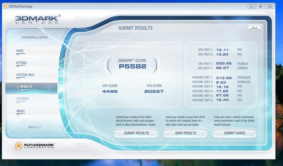Click CPU TEST 1 value 605.98
Viewport: 283px width, 166px height.
224,63
